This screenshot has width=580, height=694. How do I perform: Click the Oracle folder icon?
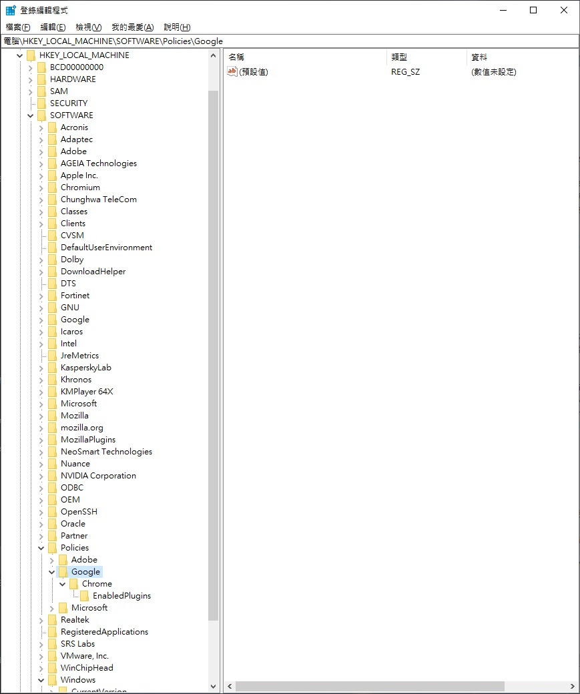point(52,524)
